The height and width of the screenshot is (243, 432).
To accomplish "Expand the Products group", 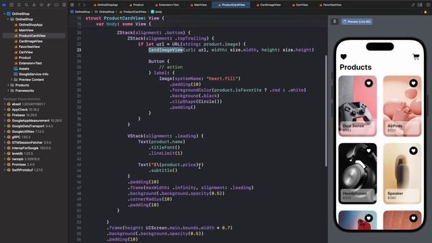I will pyautogui.click(x=8, y=85).
